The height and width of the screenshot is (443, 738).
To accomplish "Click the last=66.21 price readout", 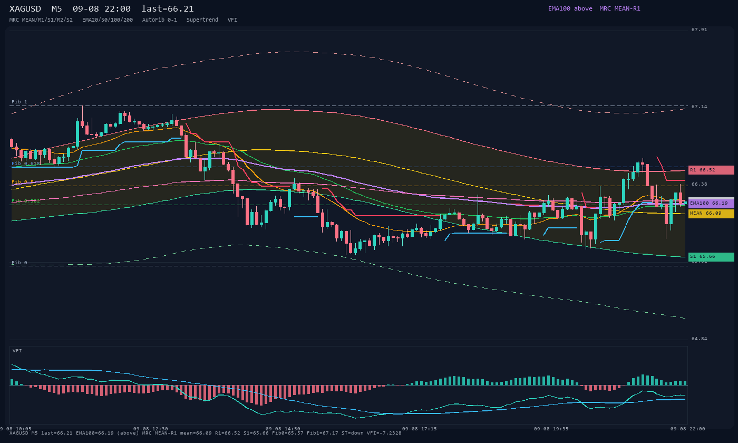I will pos(168,9).
